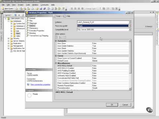The image size is (159, 119).
Task: Select the Extended Properties page
Action: pos(37,31)
